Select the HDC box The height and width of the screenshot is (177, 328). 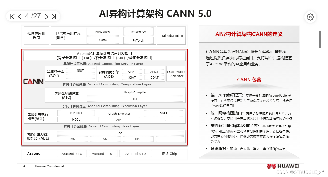click(138, 139)
